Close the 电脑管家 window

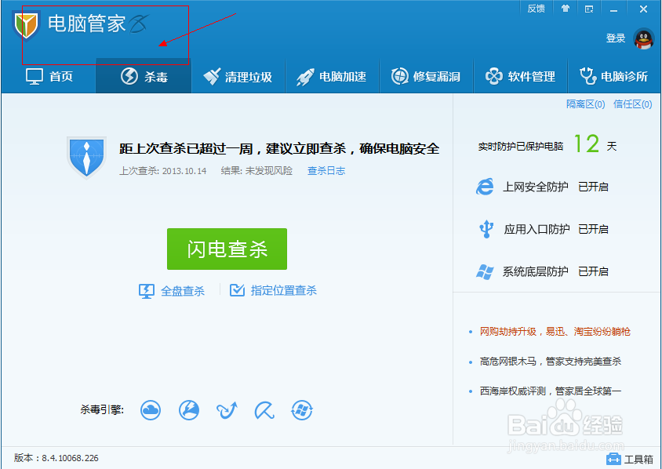643,9
